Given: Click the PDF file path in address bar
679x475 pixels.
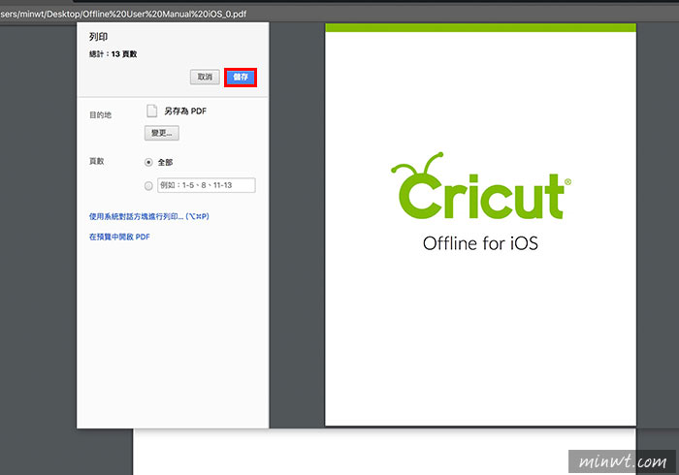Looking at the screenshot, I should [123, 14].
